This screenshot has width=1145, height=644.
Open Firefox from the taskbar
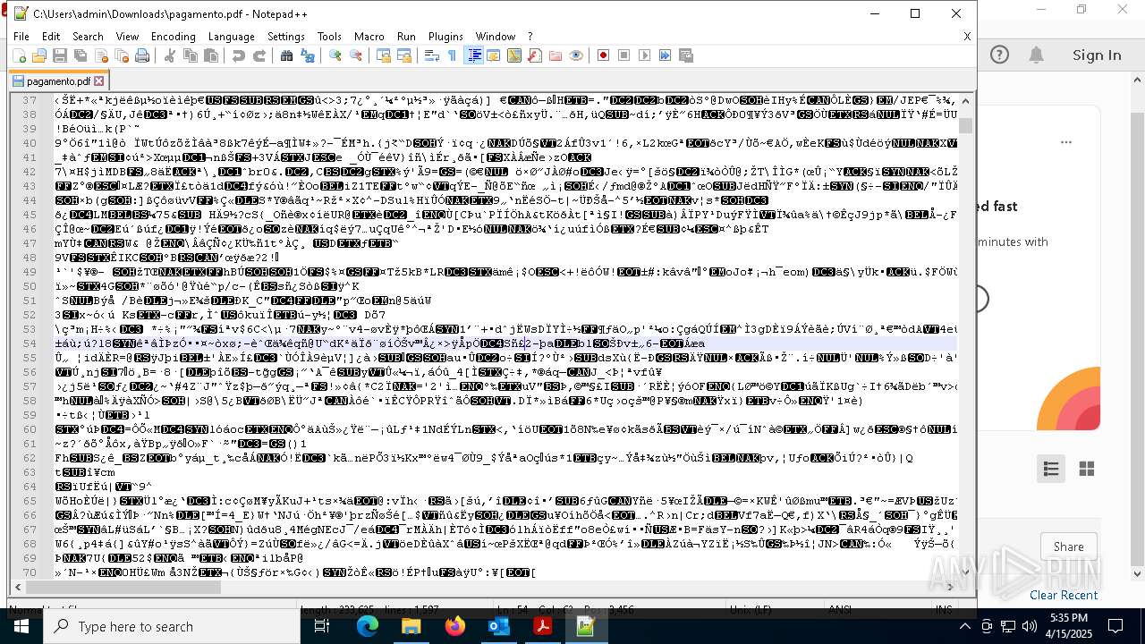tap(455, 626)
